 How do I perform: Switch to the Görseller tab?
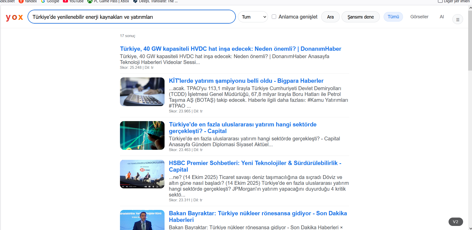click(x=419, y=17)
